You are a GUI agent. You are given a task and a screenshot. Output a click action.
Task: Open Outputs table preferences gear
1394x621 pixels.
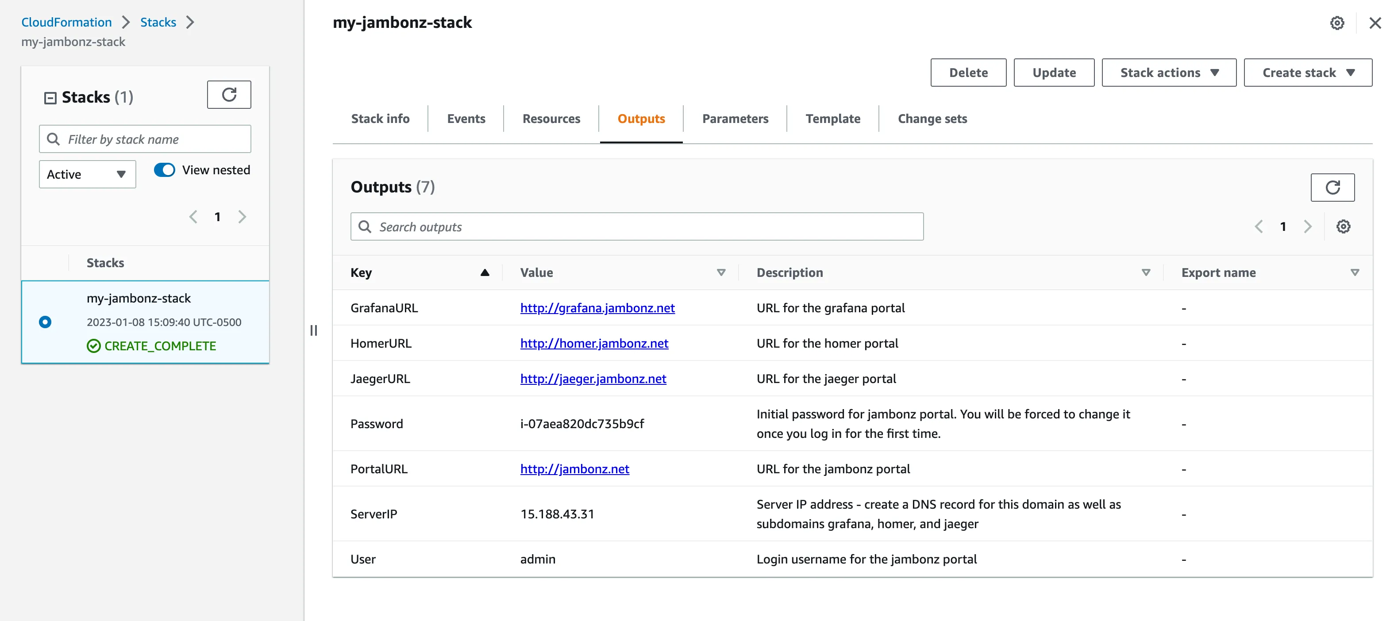point(1343,226)
